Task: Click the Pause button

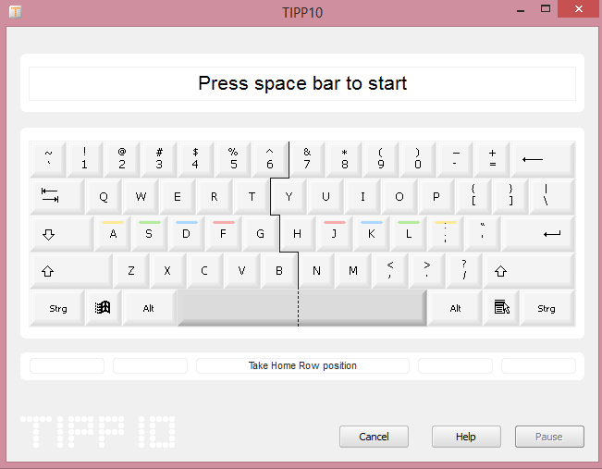Action: click(x=549, y=437)
